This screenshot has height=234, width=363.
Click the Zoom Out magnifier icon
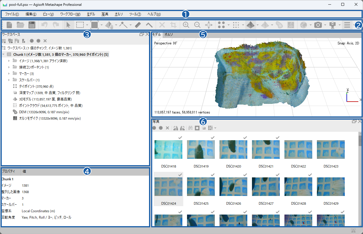click(197, 25)
